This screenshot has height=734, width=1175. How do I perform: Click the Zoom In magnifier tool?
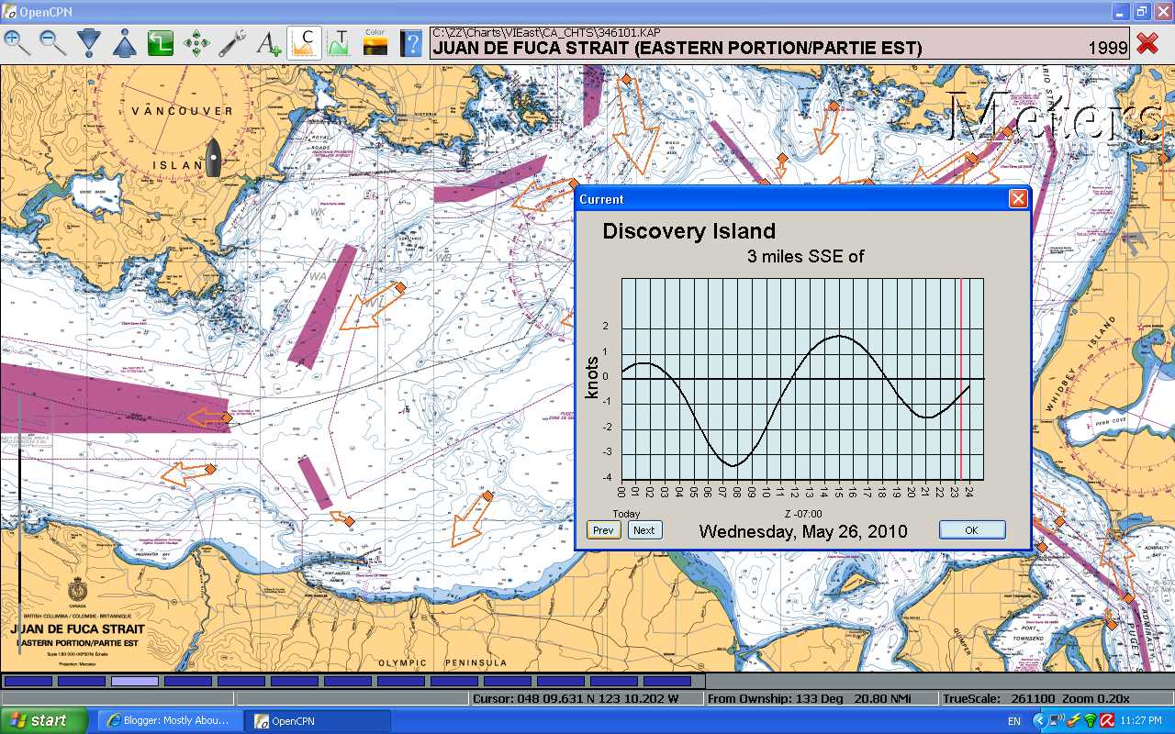(17, 43)
